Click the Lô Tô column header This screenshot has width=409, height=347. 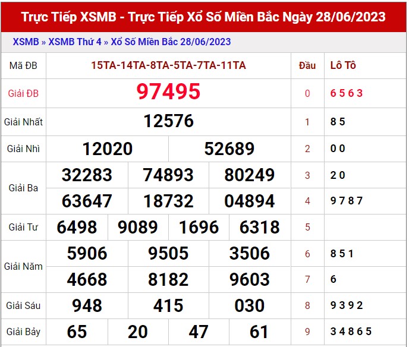point(343,65)
